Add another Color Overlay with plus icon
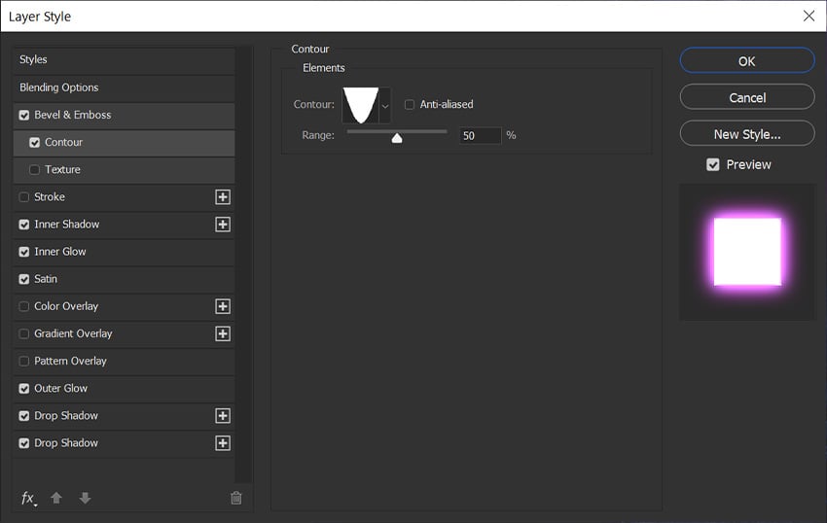827x523 pixels. [223, 306]
